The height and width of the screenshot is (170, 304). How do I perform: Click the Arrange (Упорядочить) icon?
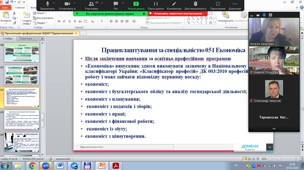click(226, 15)
